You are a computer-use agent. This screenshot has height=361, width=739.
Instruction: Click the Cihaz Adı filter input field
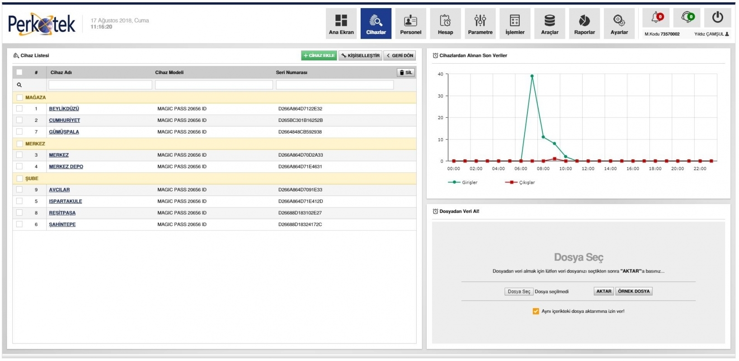[x=100, y=85]
